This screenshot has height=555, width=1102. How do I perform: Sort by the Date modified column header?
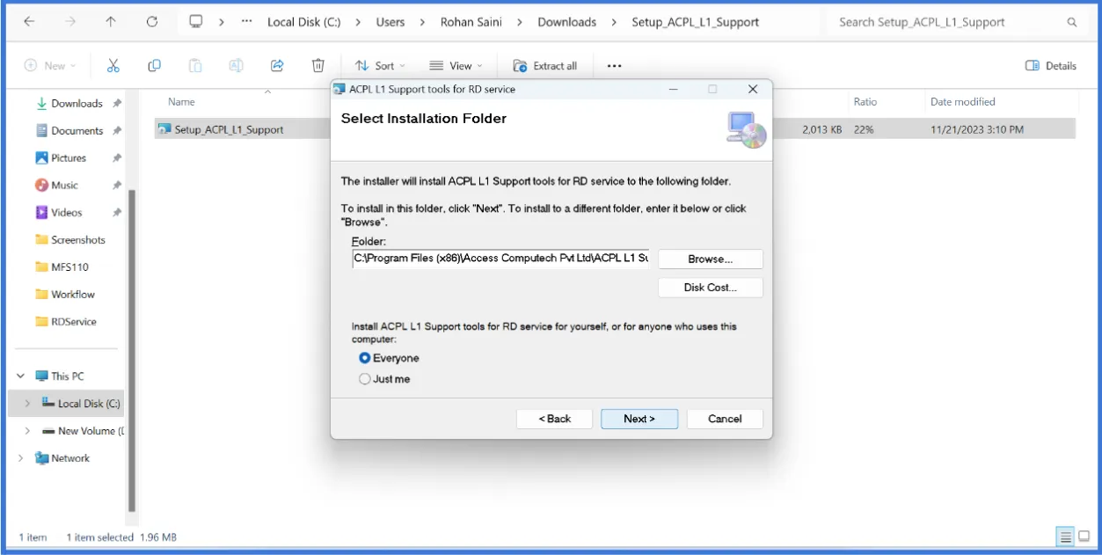[x=963, y=102]
